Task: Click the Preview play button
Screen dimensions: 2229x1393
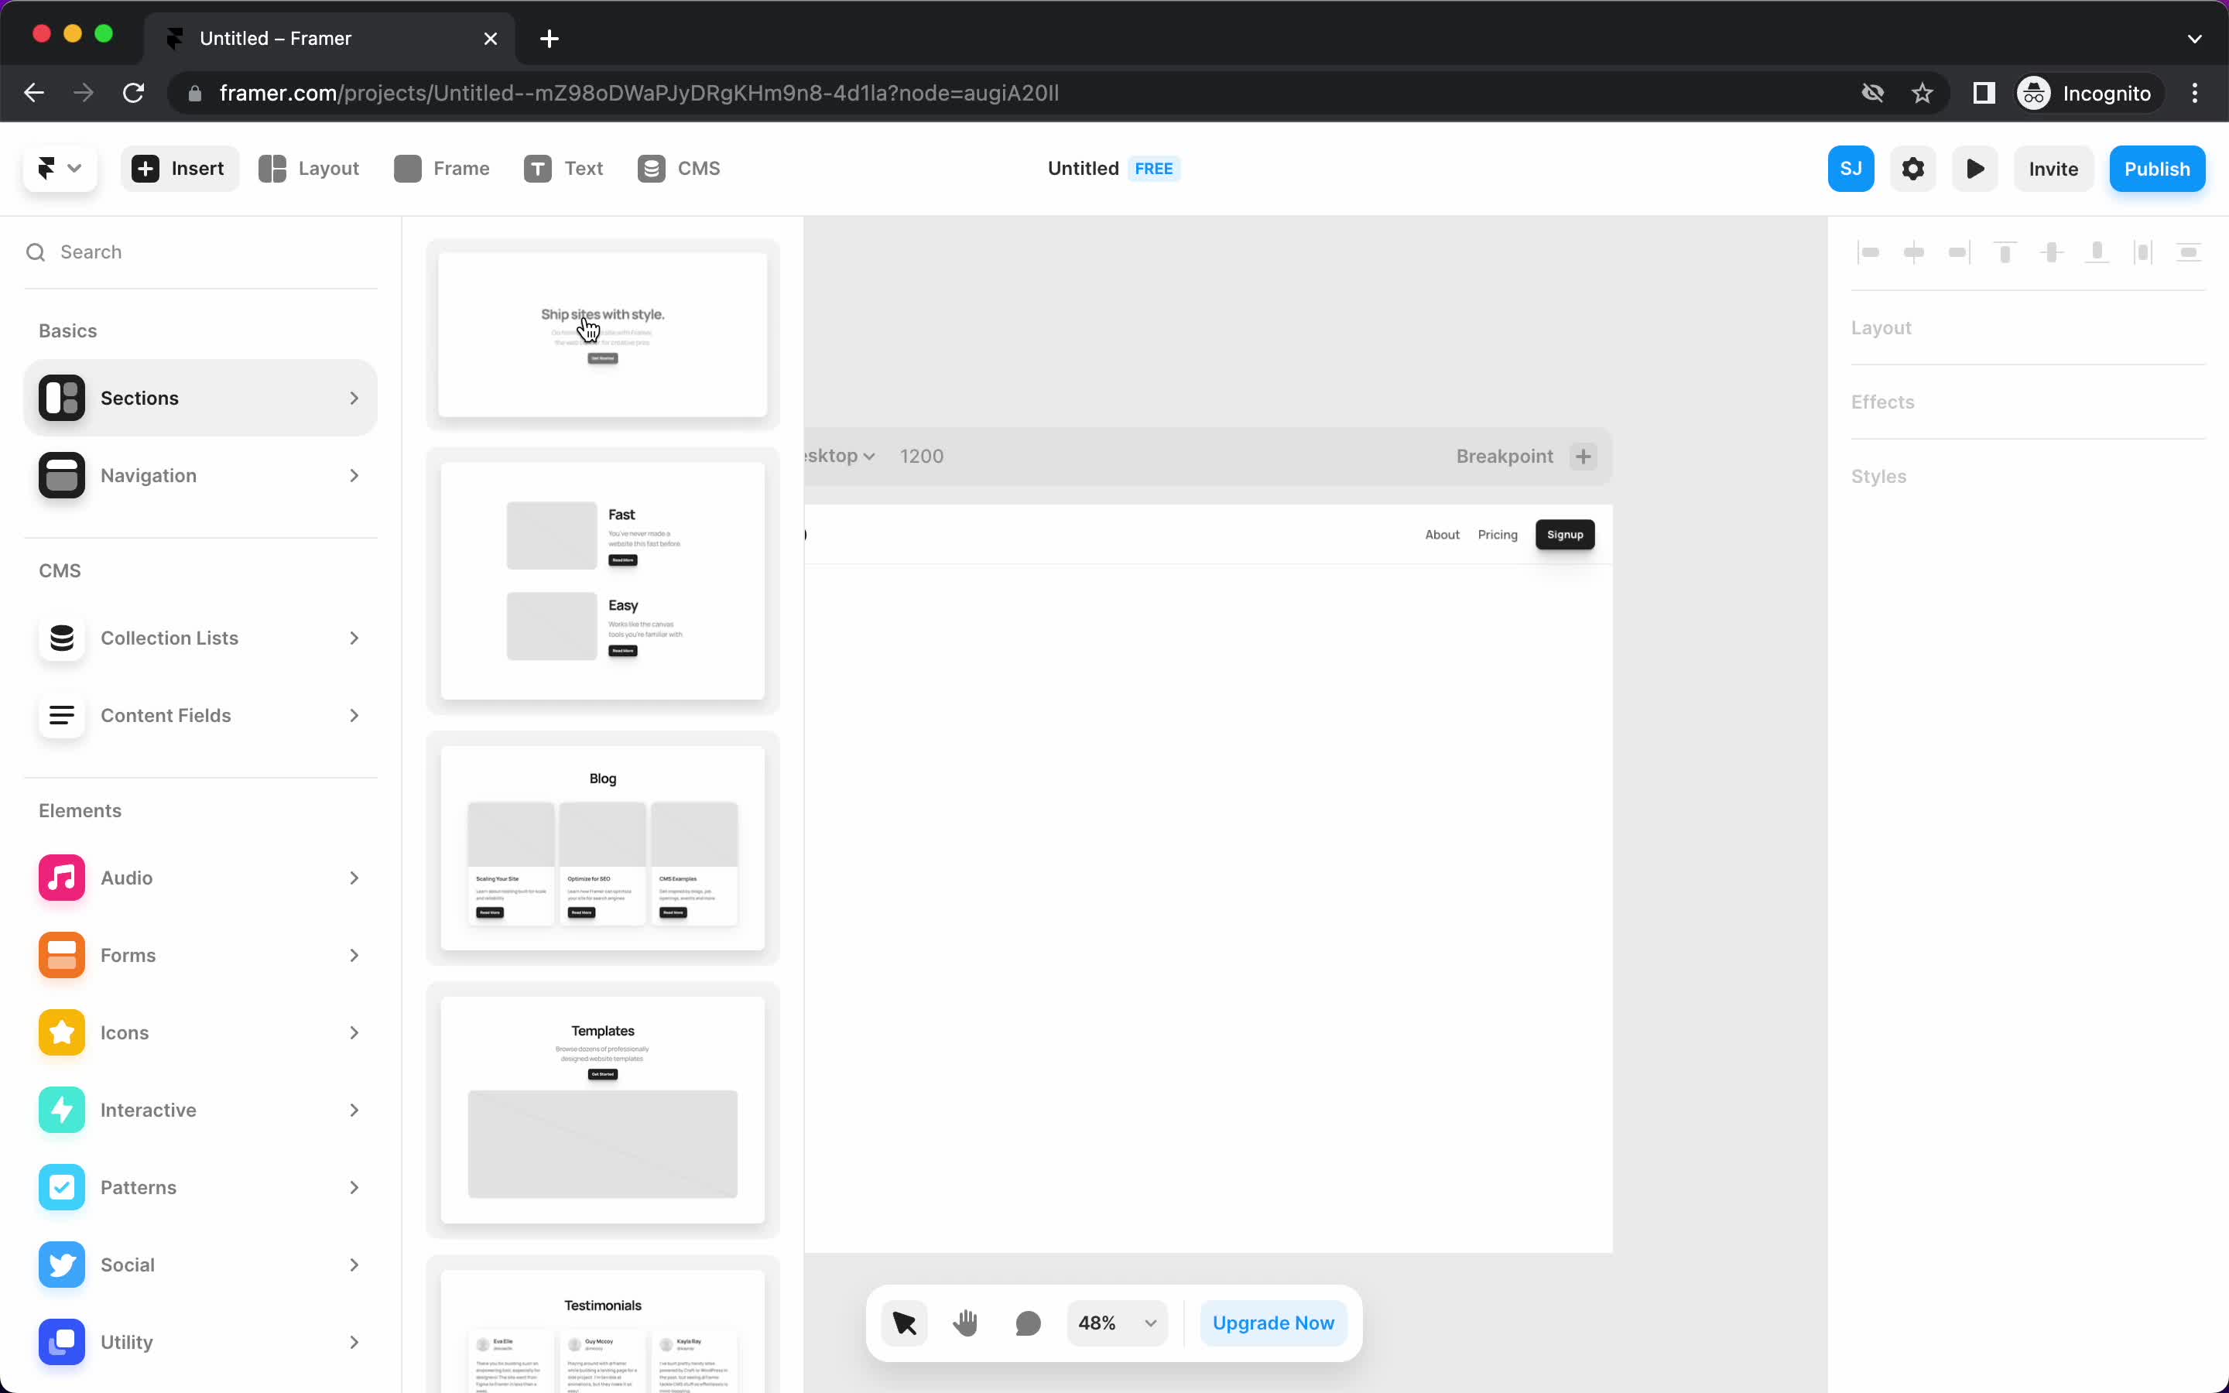Action: (x=1977, y=167)
